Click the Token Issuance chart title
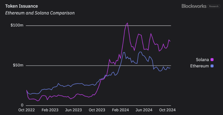This screenshot has height=115, width=223. 22,6
